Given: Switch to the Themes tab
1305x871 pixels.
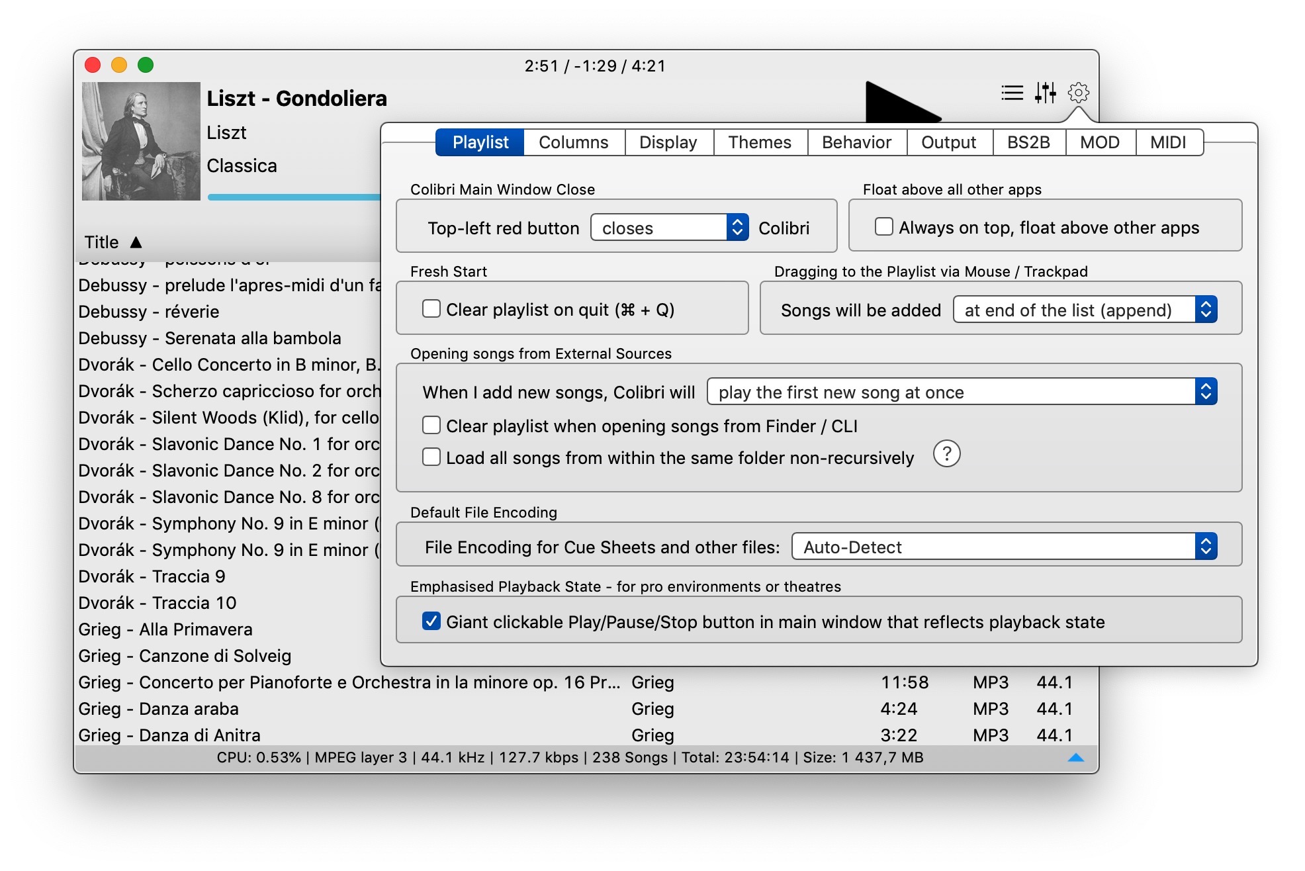Looking at the screenshot, I should (x=760, y=142).
